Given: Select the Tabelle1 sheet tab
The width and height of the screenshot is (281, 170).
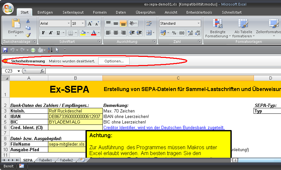Looking at the screenshot, I should (45, 160).
